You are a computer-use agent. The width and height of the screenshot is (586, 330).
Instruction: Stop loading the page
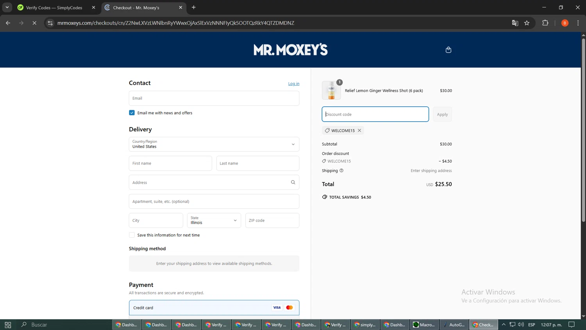(34, 23)
